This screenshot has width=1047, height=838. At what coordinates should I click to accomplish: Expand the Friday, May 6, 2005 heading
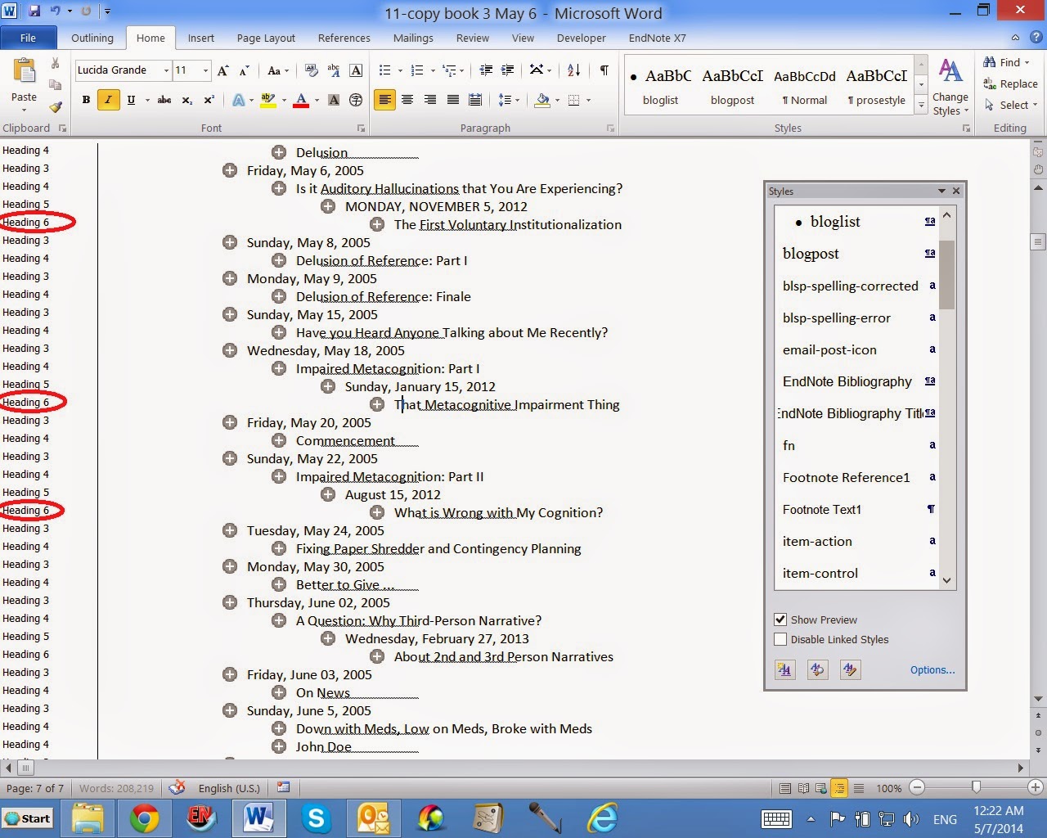click(x=230, y=170)
